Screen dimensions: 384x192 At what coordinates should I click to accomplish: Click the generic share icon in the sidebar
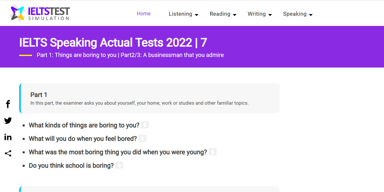coord(8,153)
